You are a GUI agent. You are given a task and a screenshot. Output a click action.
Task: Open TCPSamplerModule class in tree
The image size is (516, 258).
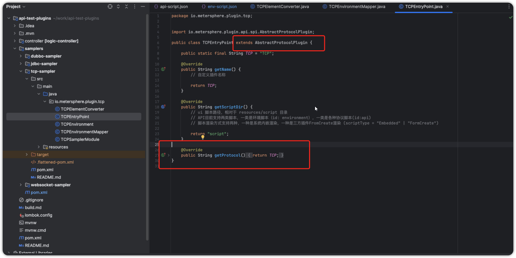coord(77,139)
